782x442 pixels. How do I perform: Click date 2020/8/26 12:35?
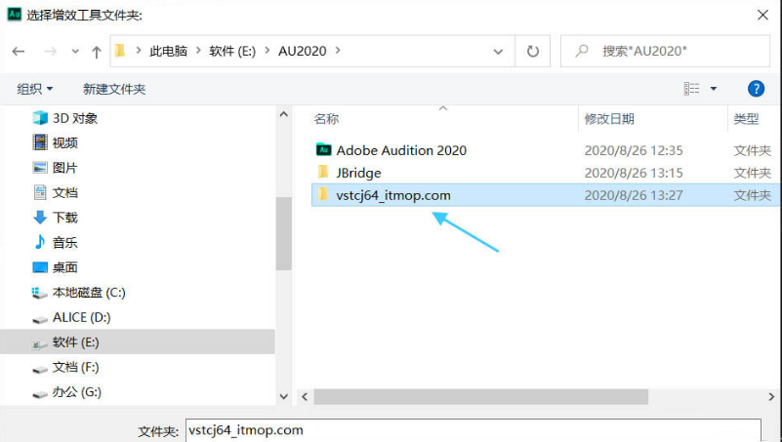tap(634, 150)
